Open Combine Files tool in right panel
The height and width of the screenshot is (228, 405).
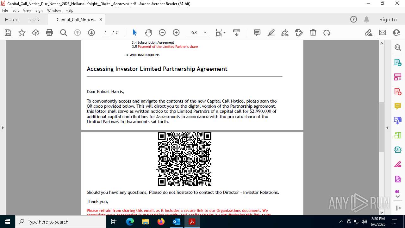point(398,120)
